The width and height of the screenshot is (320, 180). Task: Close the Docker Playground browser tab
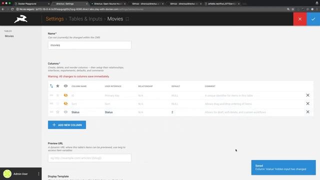click(49, 4)
